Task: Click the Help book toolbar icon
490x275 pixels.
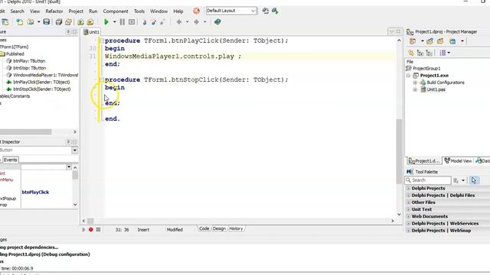Action: (x=217, y=22)
